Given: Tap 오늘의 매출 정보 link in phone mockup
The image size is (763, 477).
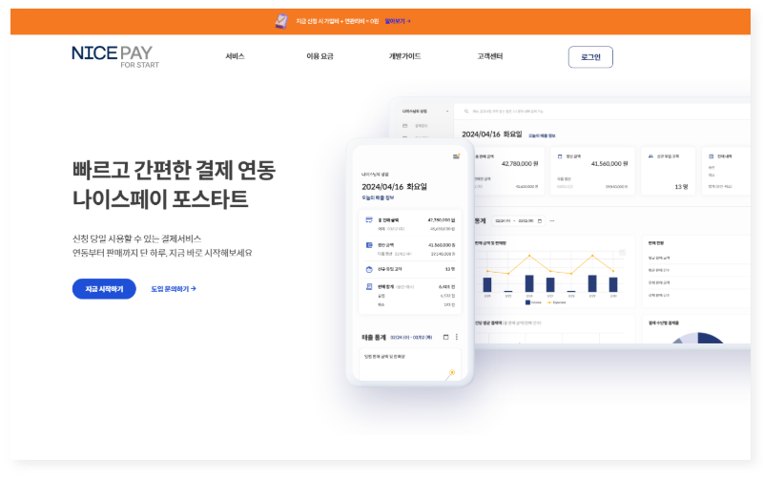Looking at the screenshot, I should coord(378,198).
